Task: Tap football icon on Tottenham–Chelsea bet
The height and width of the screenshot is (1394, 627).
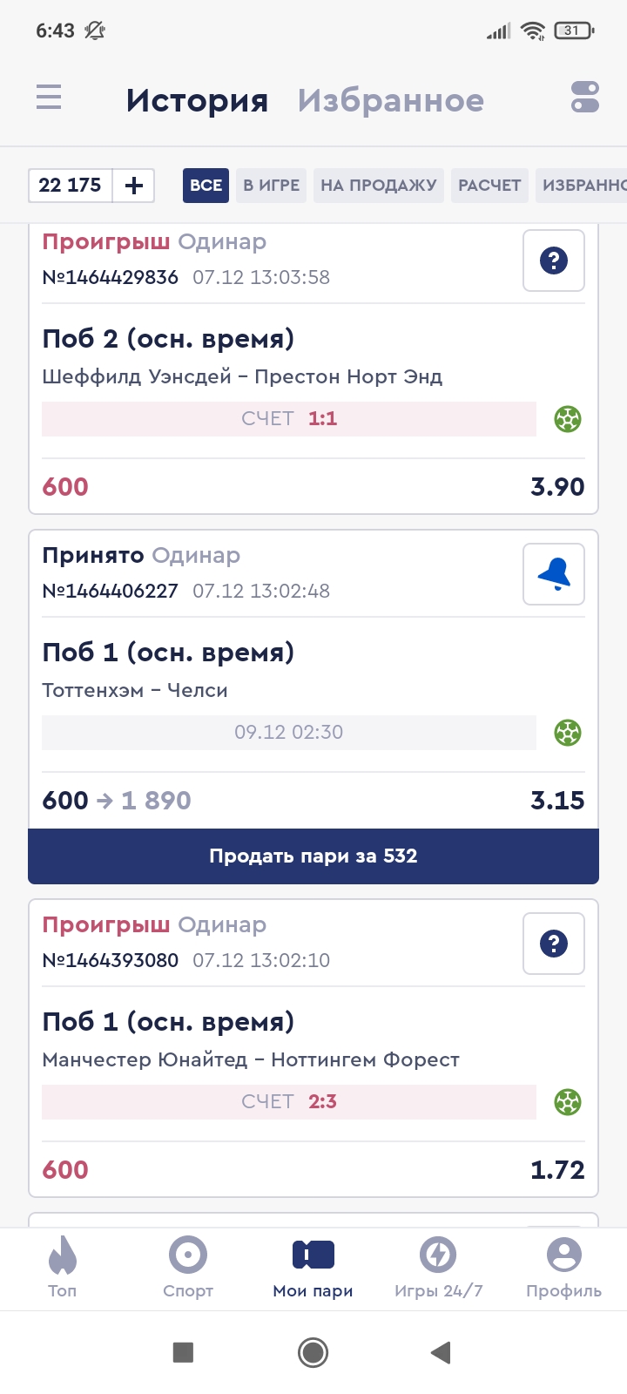Action: 568,733
